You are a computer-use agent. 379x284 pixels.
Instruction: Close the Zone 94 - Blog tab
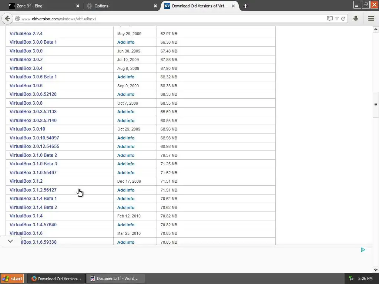click(78, 6)
